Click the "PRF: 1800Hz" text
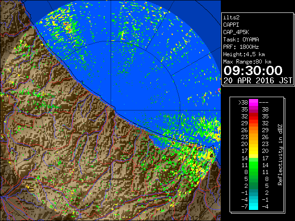 click(x=241, y=47)
